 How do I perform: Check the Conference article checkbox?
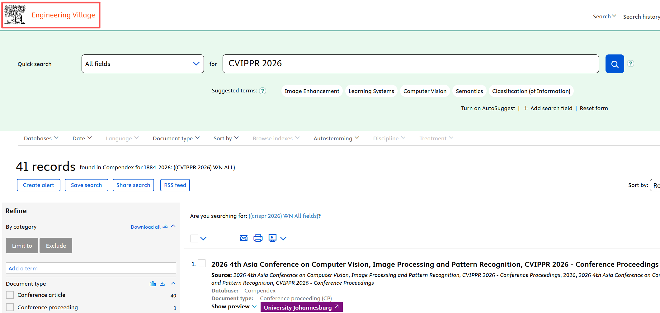pos(10,295)
